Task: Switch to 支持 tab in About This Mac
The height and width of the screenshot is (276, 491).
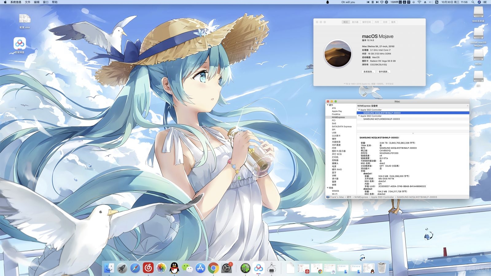Action: (x=385, y=22)
